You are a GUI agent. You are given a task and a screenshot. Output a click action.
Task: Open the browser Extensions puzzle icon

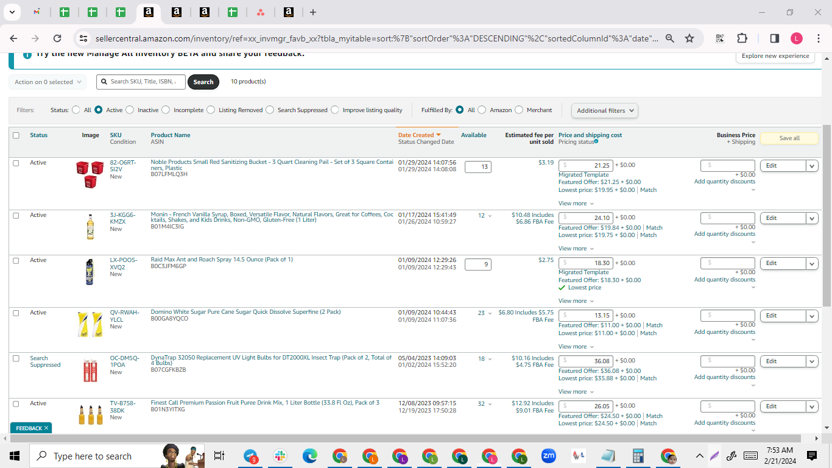coord(742,38)
